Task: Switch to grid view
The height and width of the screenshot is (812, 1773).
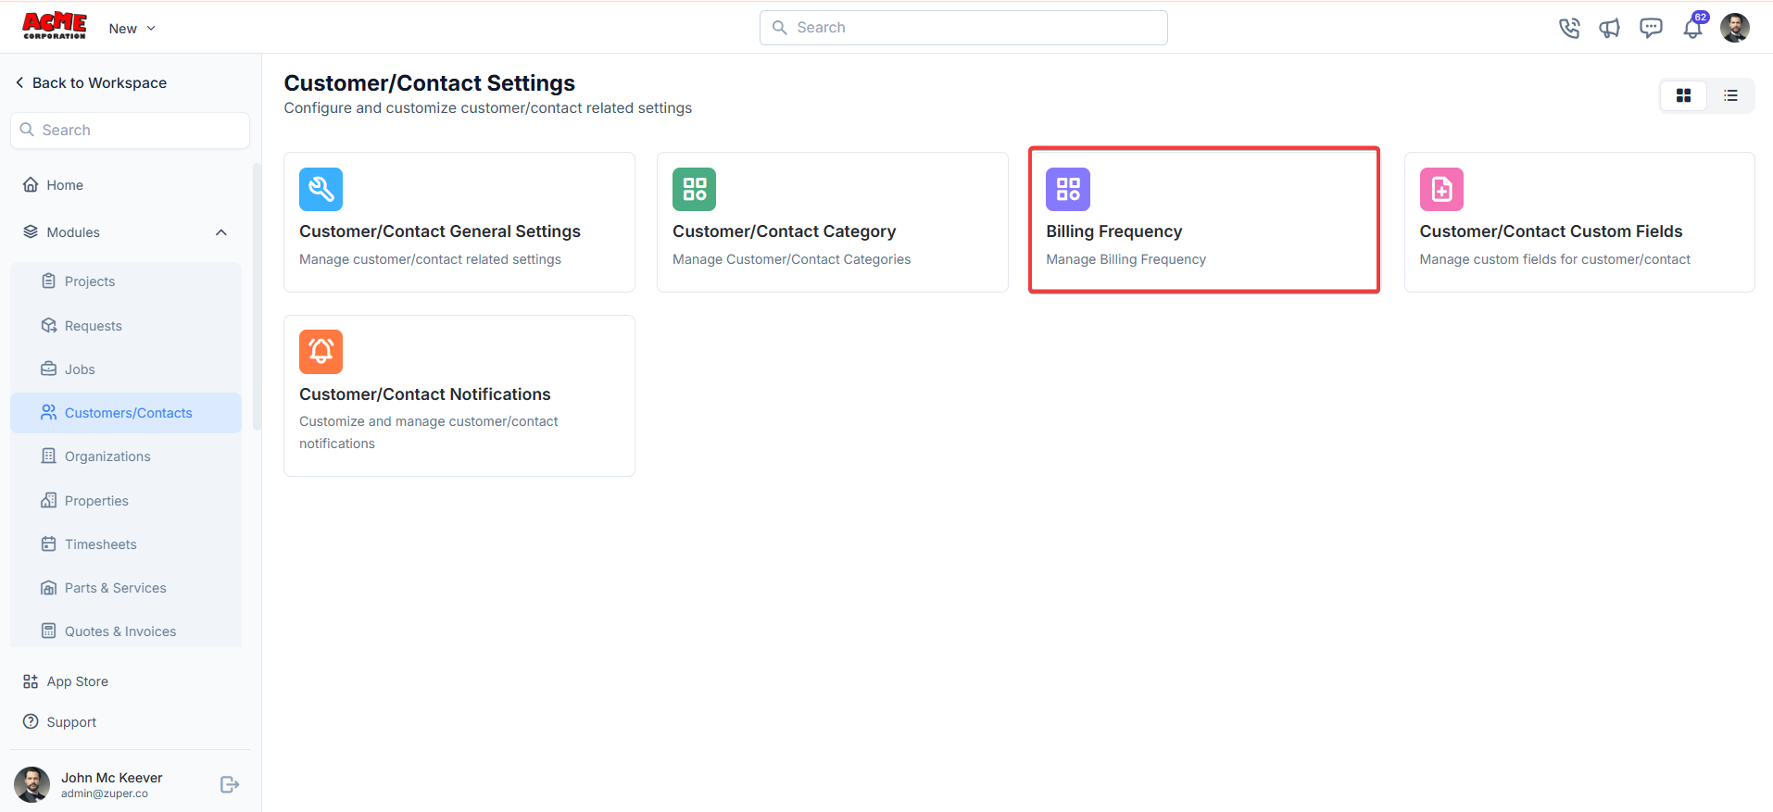Action: pos(1683,95)
